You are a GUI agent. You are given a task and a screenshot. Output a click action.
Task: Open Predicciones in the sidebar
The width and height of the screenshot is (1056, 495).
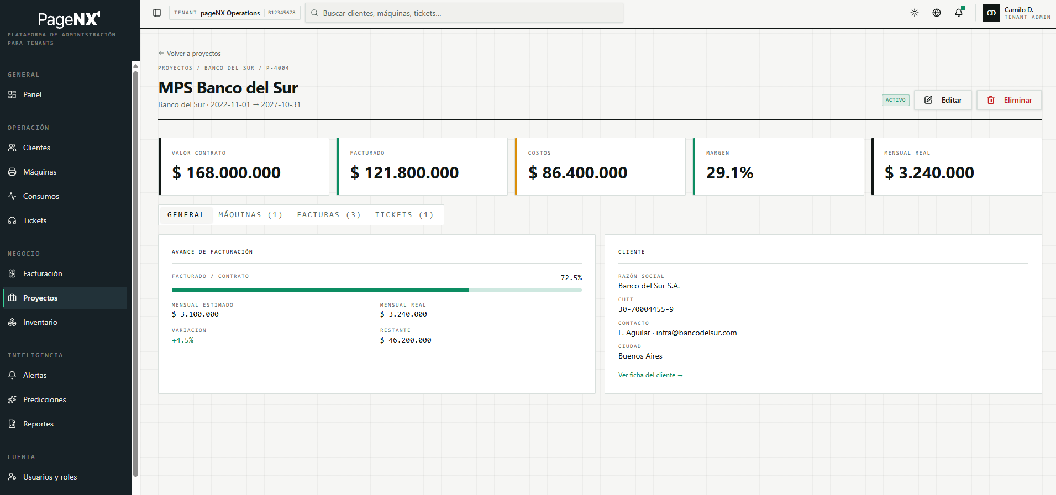[x=65, y=399]
